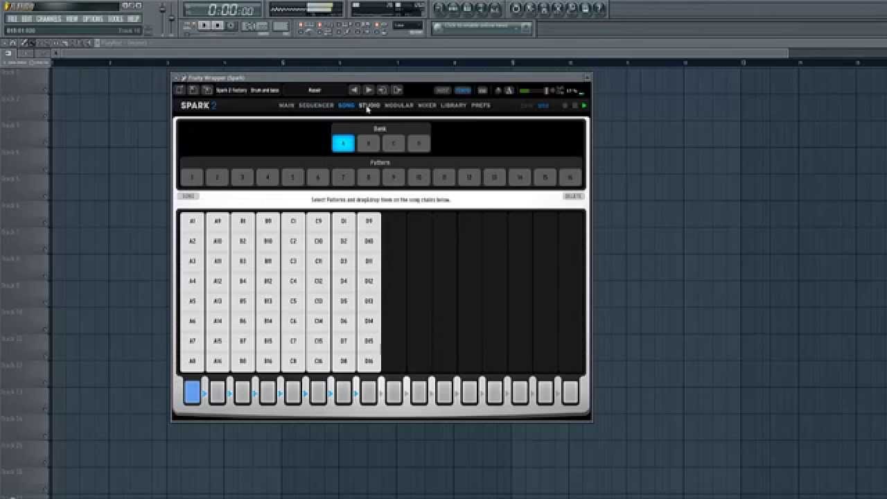The height and width of the screenshot is (499, 887).
Task: Open the STUDIO tab
Action: pyautogui.click(x=369, y=105)
